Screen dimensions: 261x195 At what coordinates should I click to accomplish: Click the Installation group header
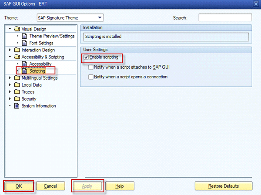tap(166, 28)
